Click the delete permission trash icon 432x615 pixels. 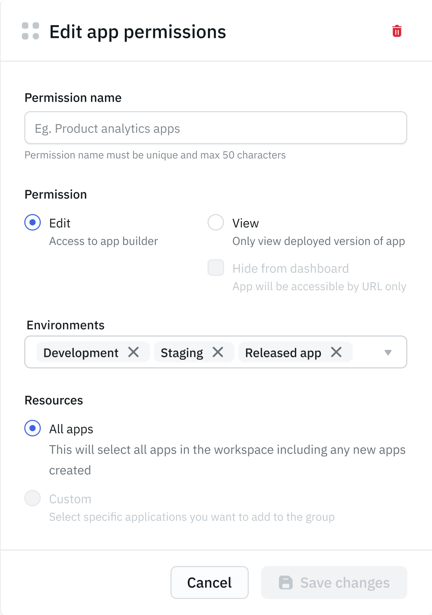[396, 31]
